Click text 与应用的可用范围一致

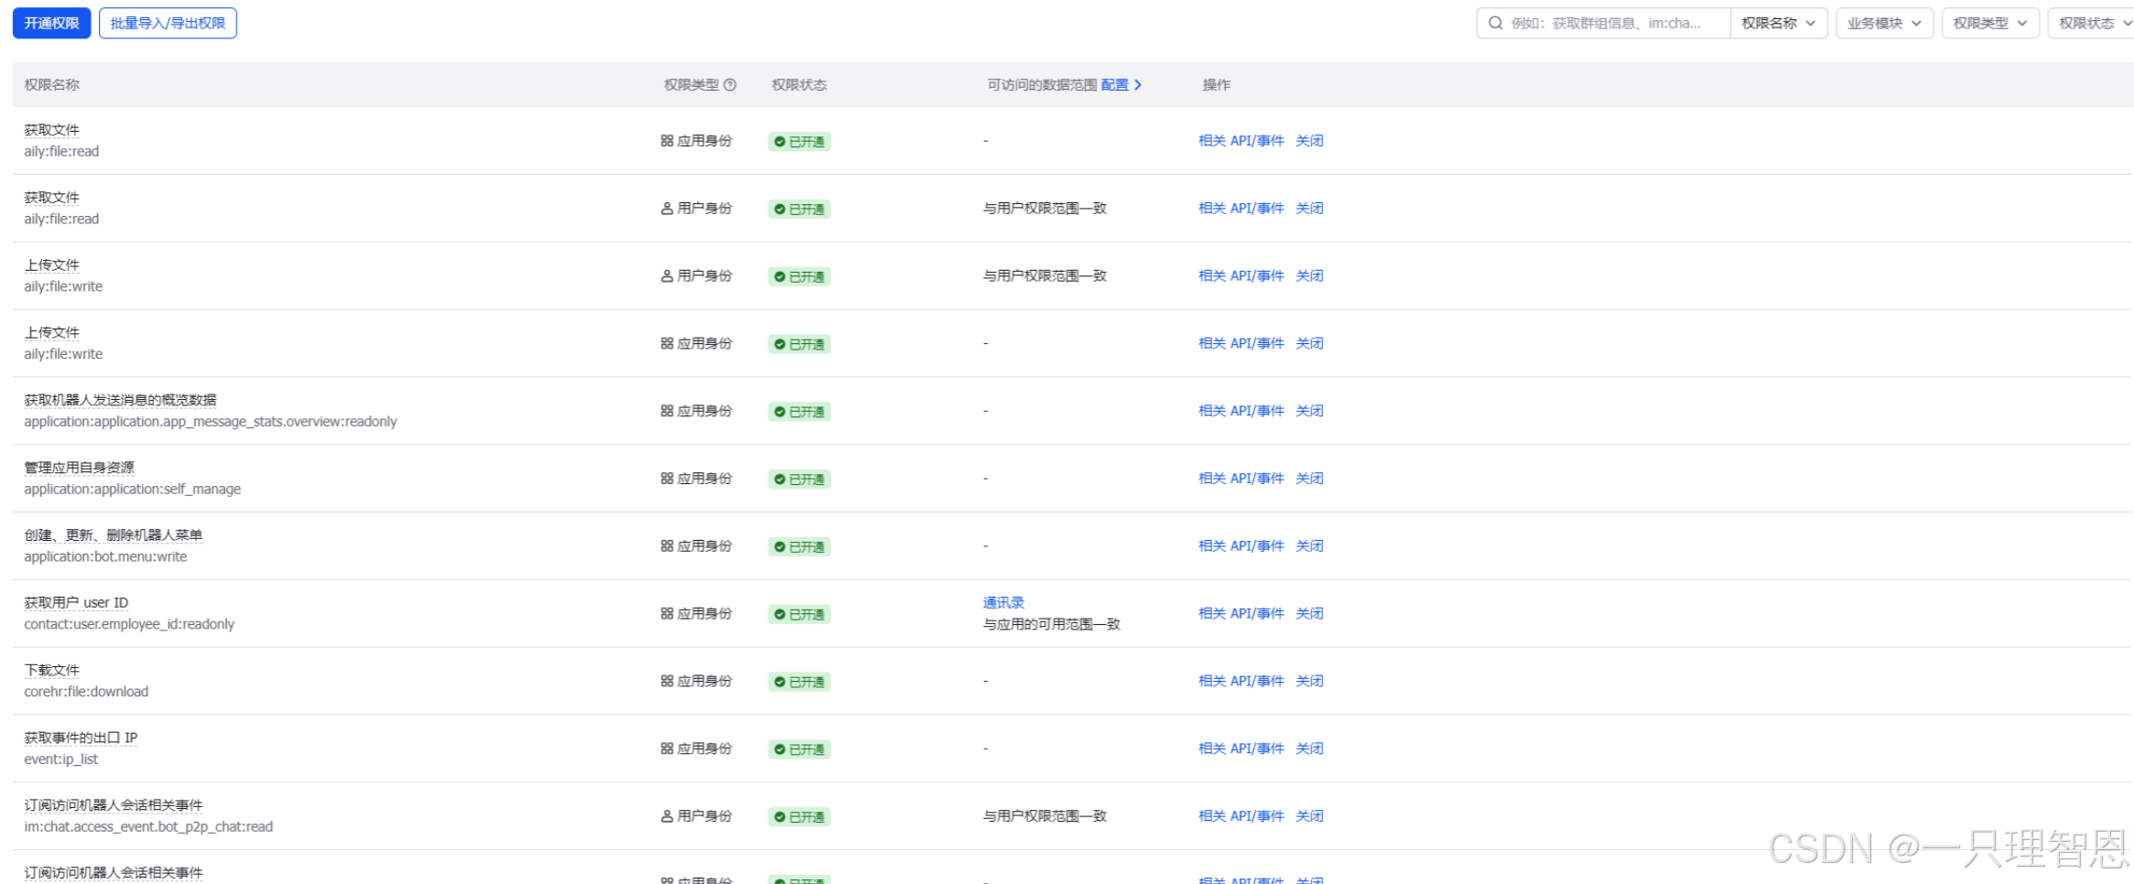[x=1052, y=625]
